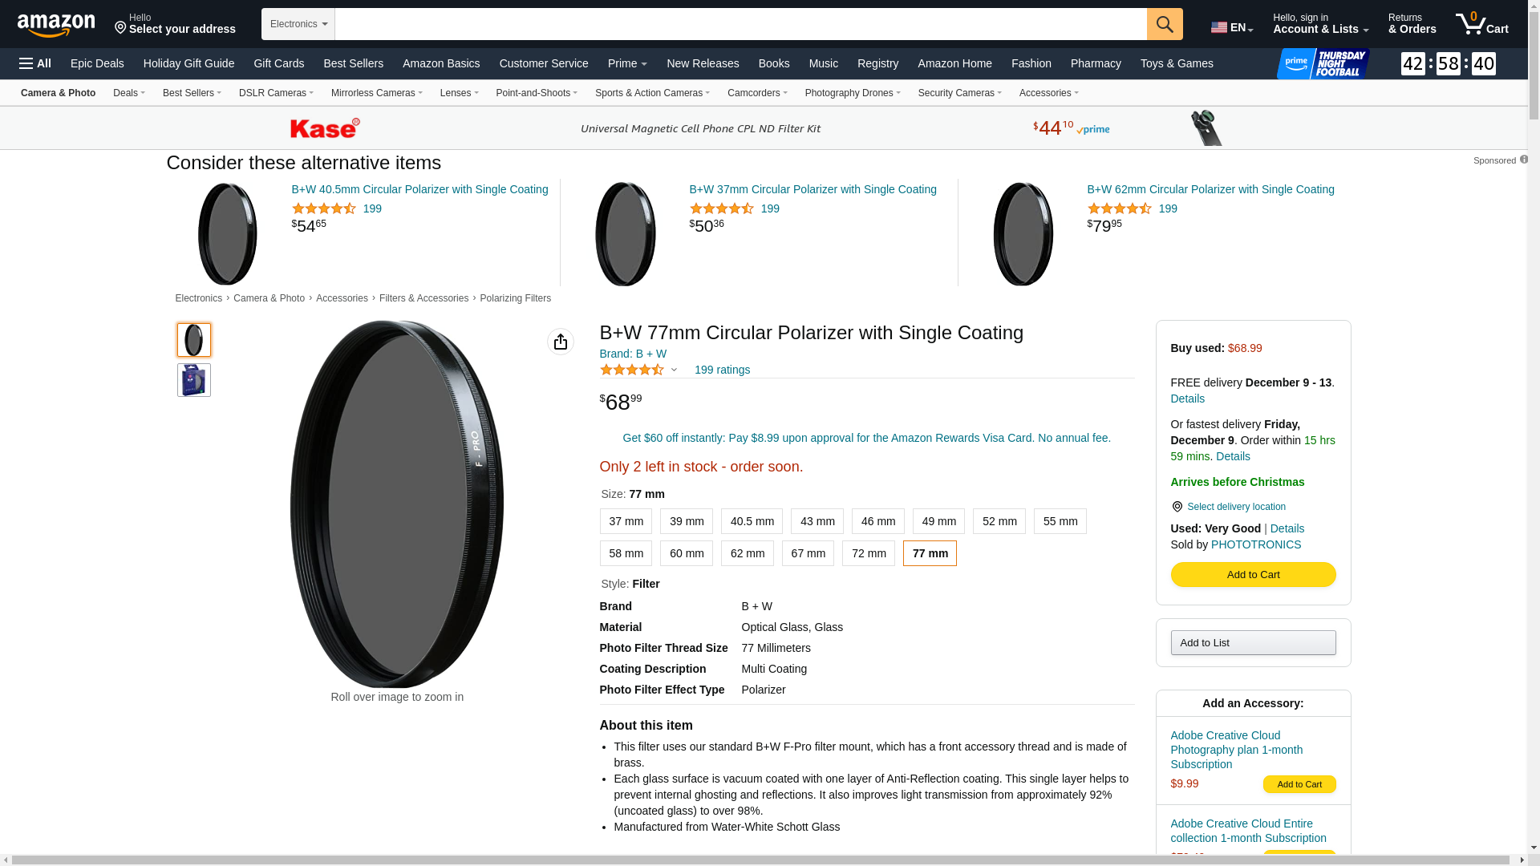This screenshot has width=1540, height=866.
Task: Click the Amazon logo
Action: point(56,25)
